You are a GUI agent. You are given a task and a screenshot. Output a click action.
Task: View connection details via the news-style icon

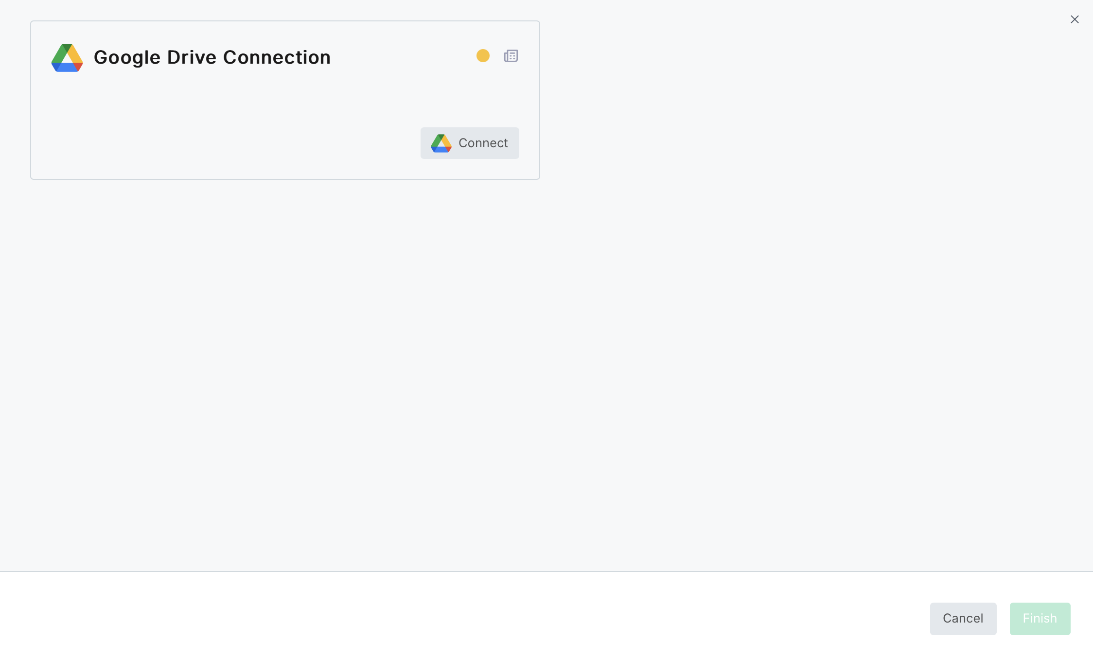tap(511, 56)
